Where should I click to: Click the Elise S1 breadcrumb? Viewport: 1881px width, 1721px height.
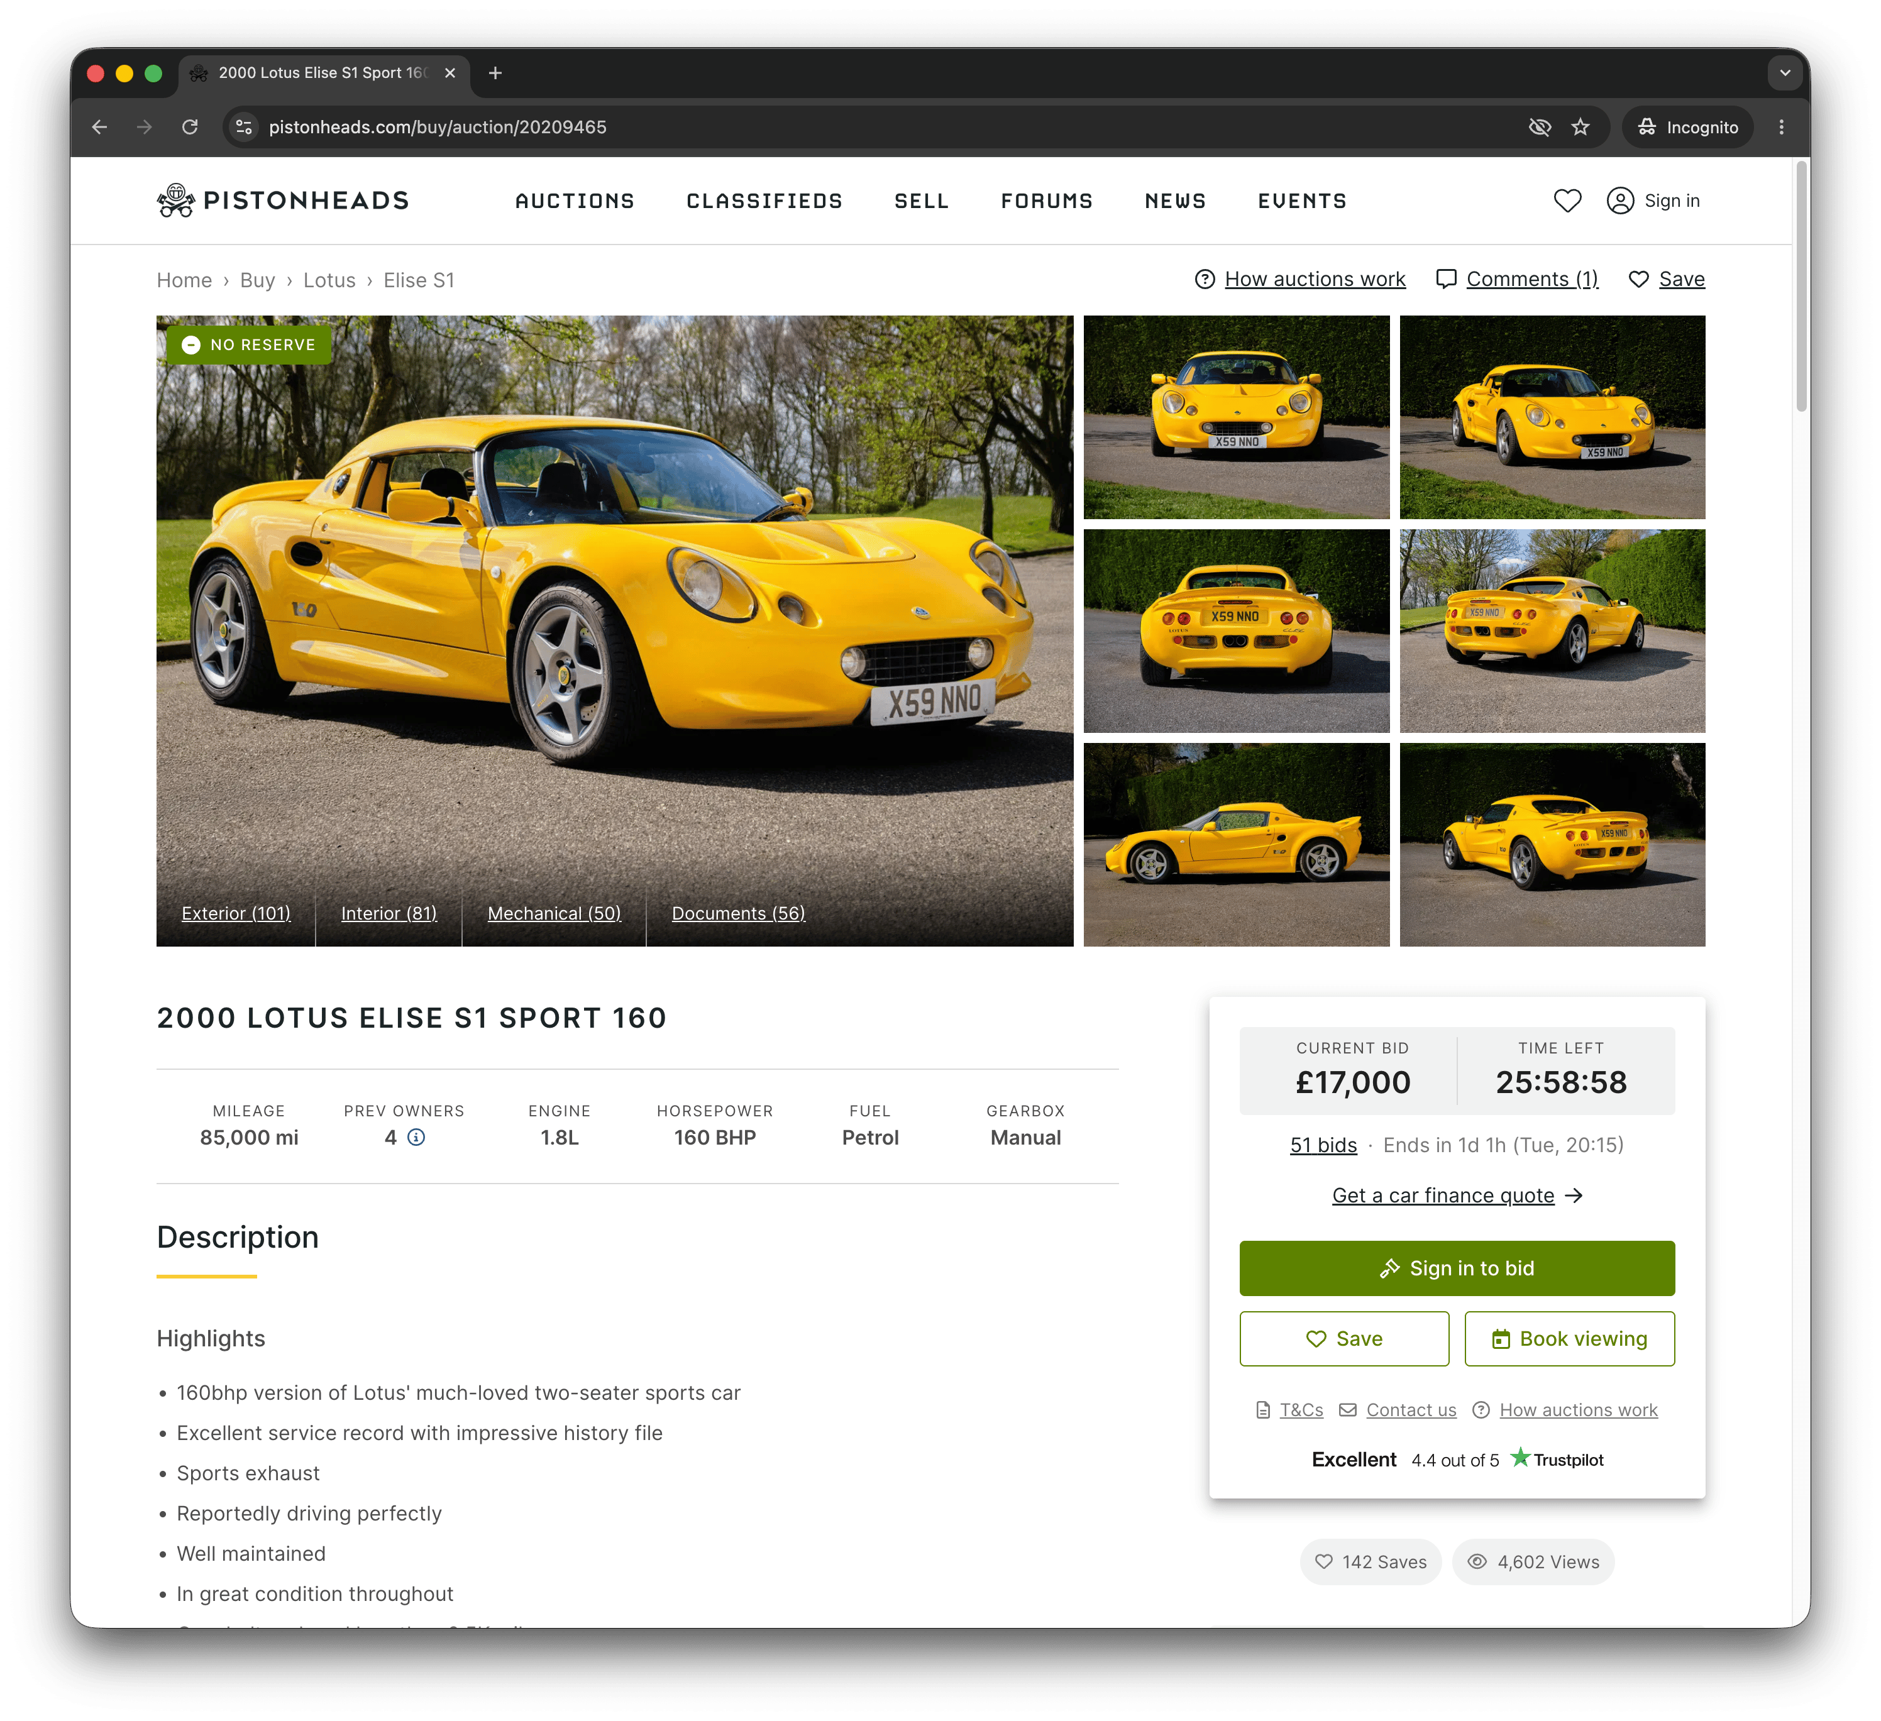click(x=419, y=280)
